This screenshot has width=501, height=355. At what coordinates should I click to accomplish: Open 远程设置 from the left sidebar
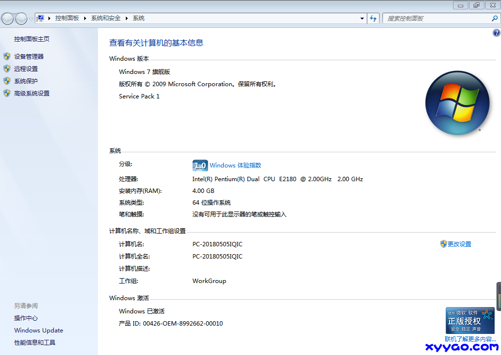[26, 69]
